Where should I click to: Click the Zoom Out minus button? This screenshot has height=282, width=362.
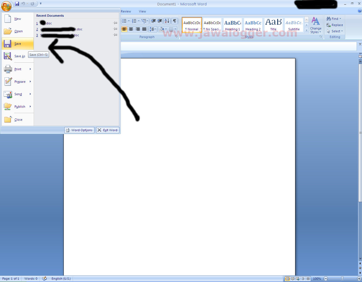pos(326,279)
